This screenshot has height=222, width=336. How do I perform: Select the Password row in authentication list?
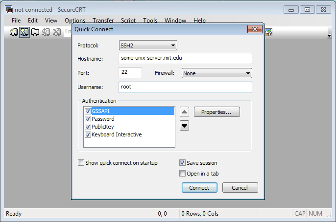129,119
